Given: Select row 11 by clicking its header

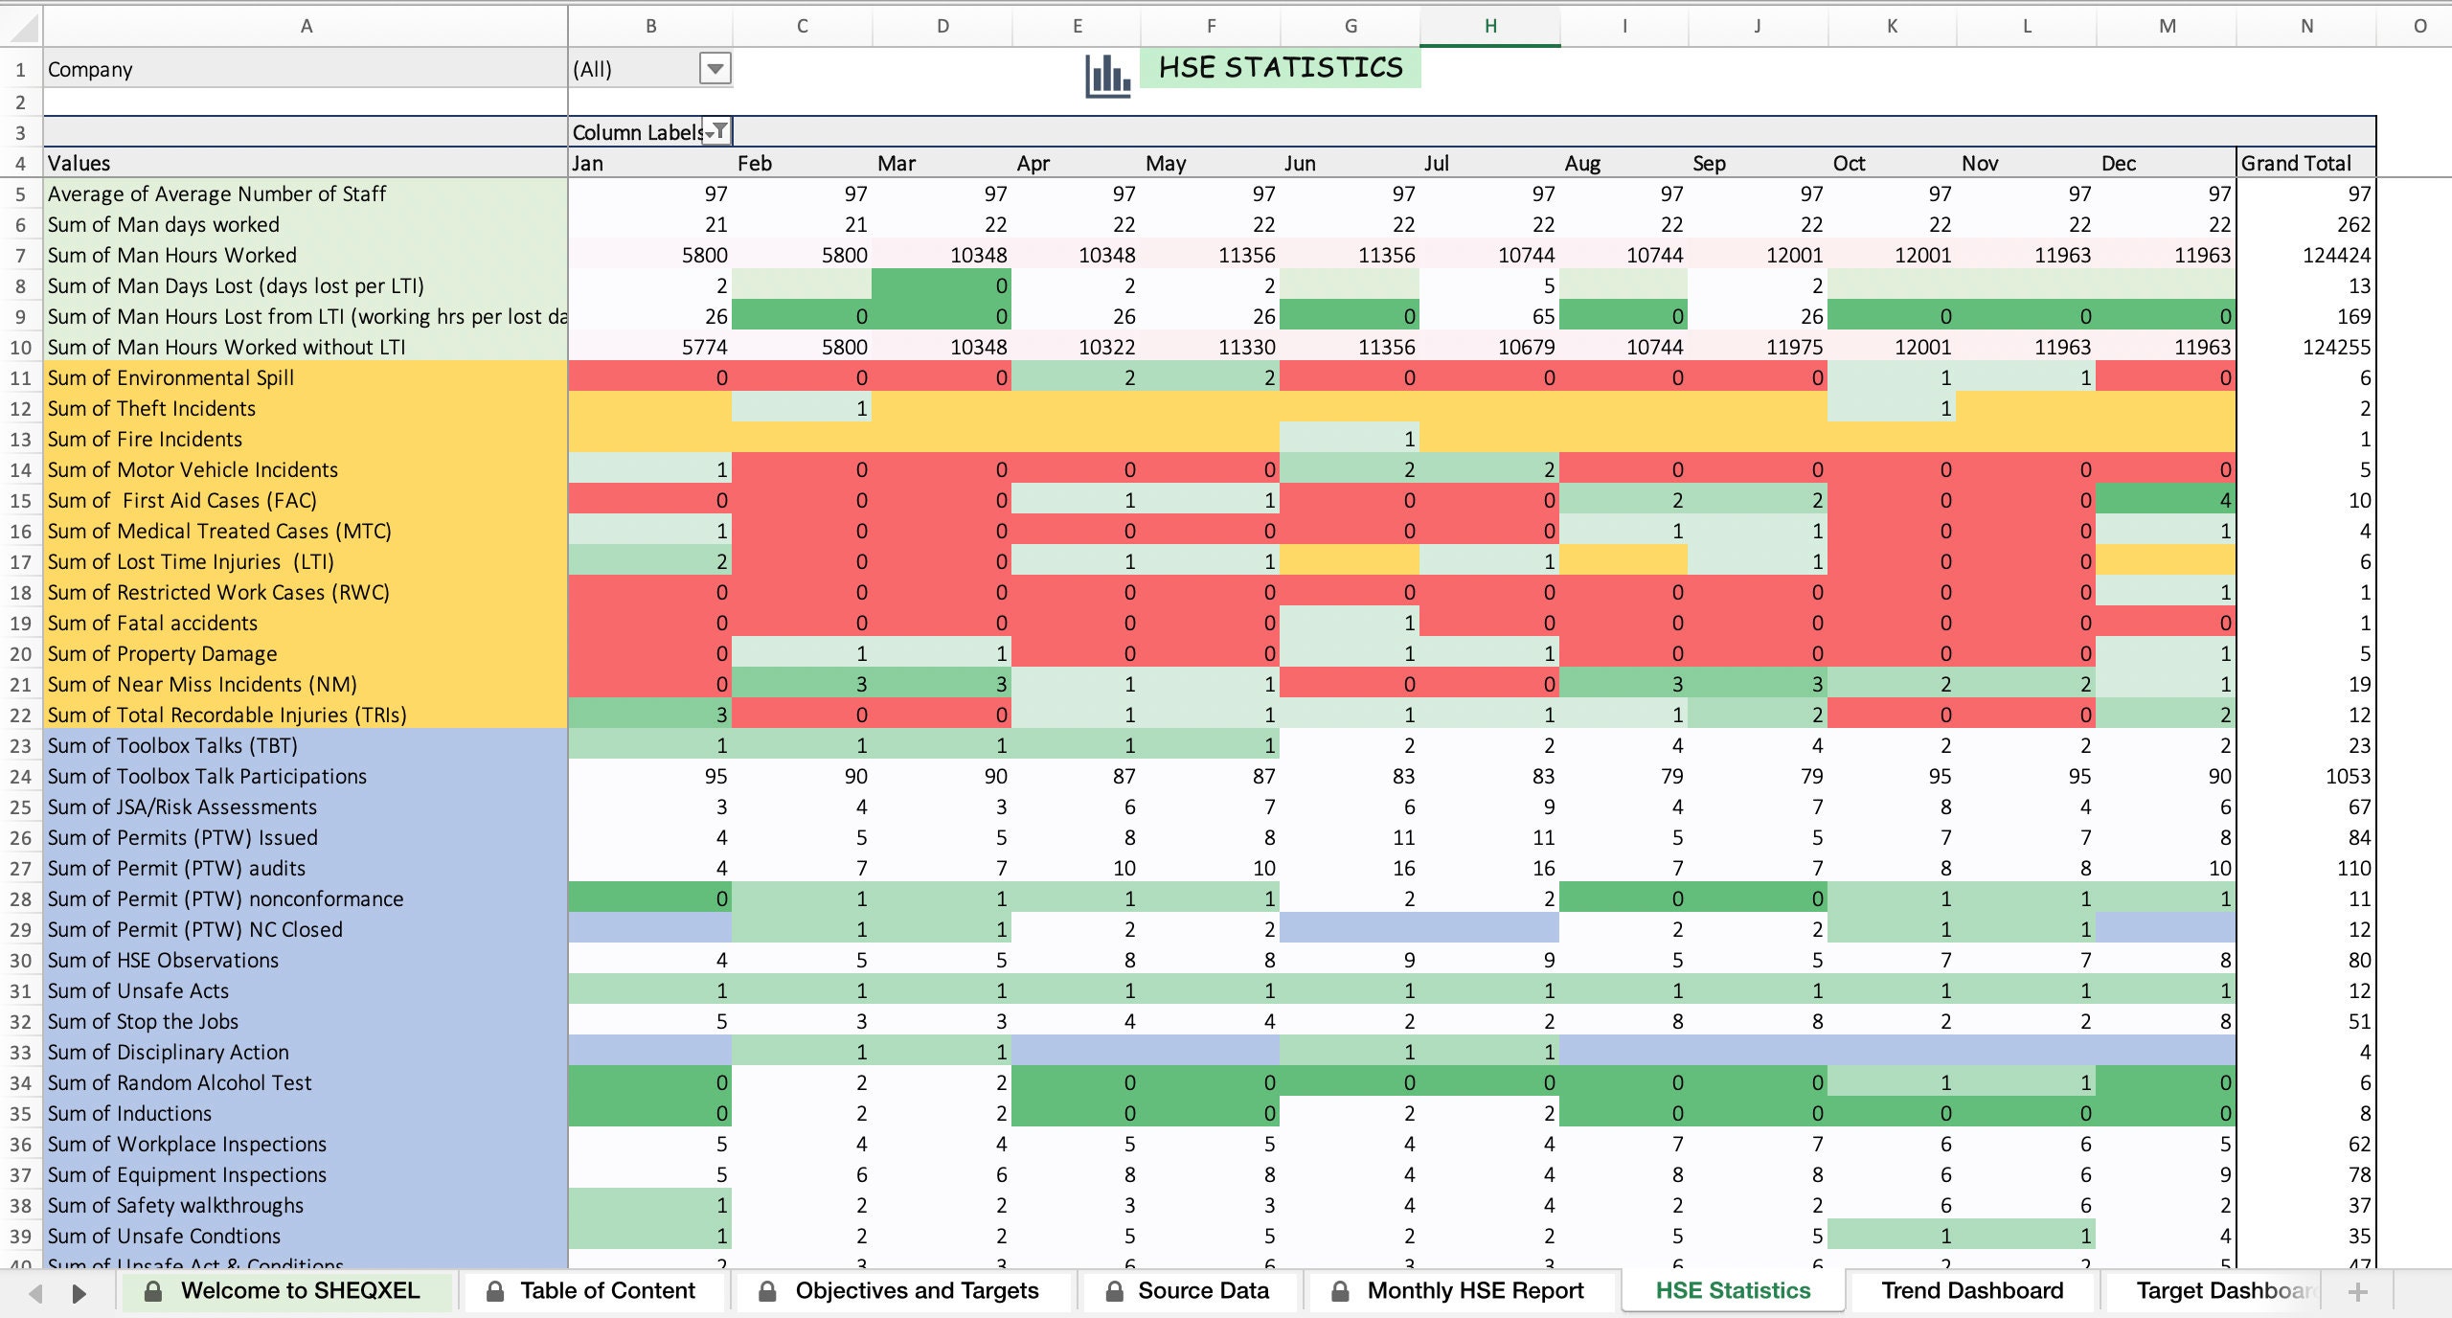Looking at the screenshot, I should point(20,377).
